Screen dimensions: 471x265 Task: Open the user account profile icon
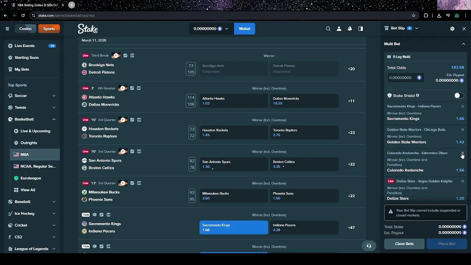(x=339, y=29)
